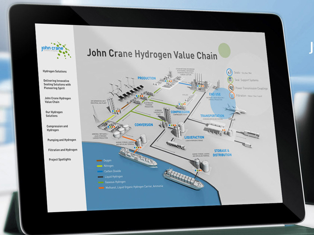Open Hydrogen Solutions in the sidebar
The image size is (314, 235).
[x=54, y=72]
